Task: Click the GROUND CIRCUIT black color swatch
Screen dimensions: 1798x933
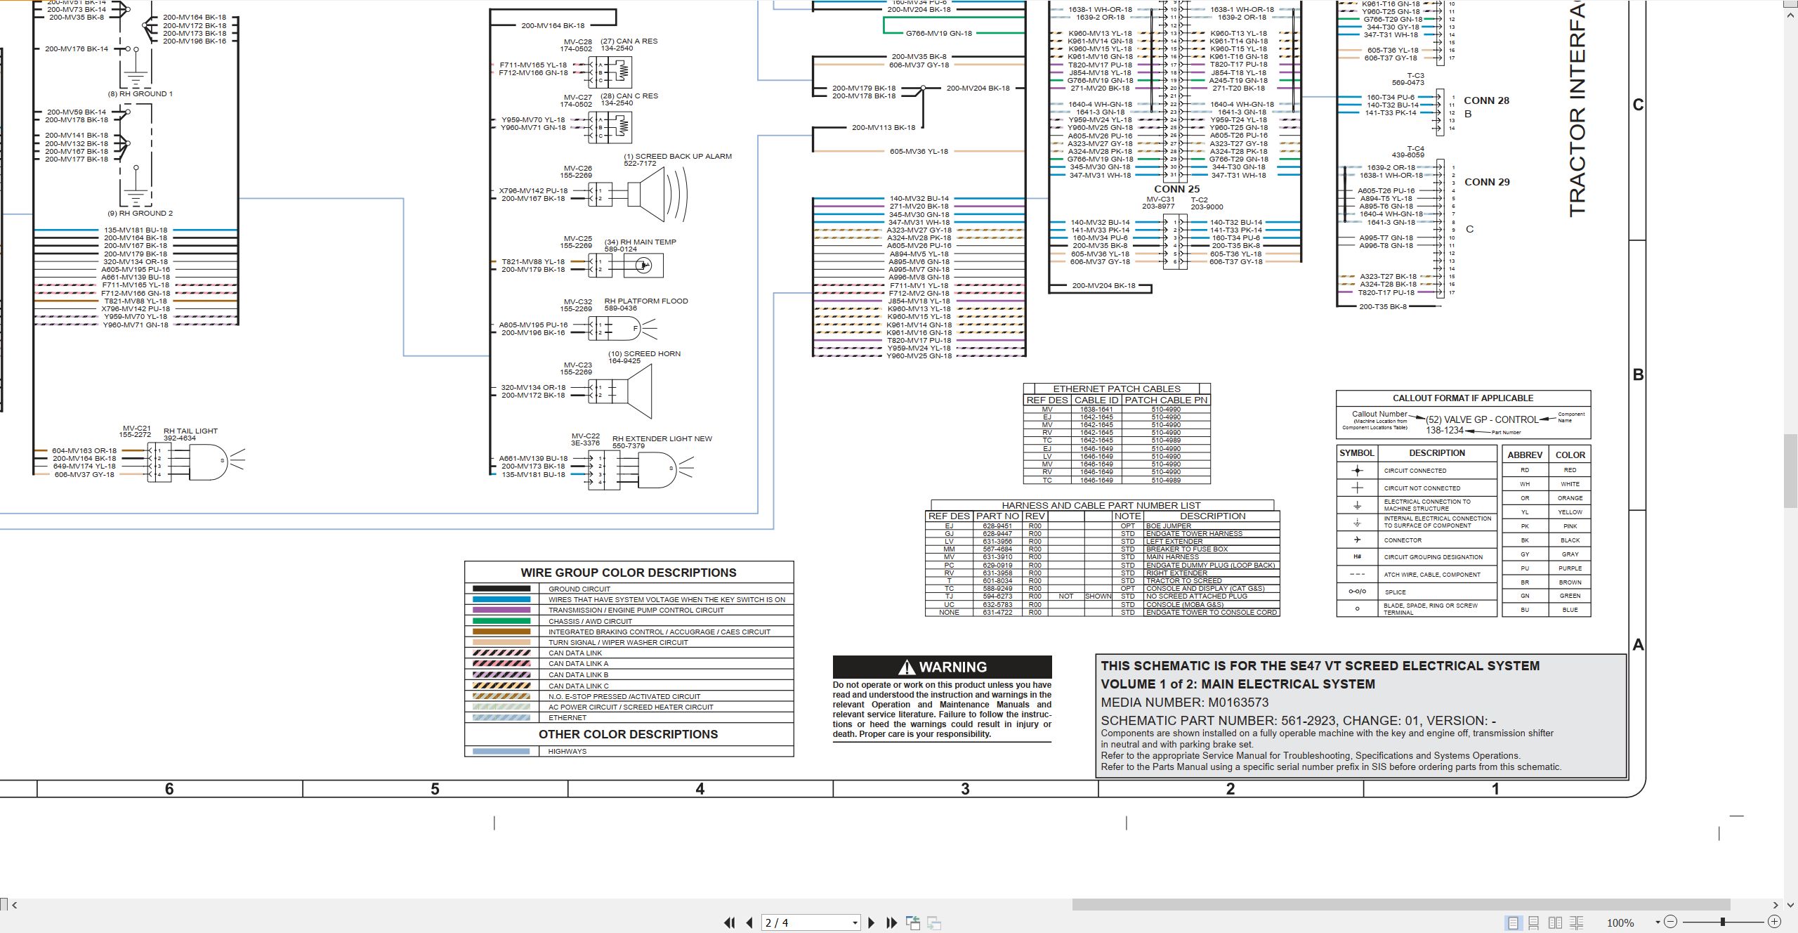Action: pos(501,589)
